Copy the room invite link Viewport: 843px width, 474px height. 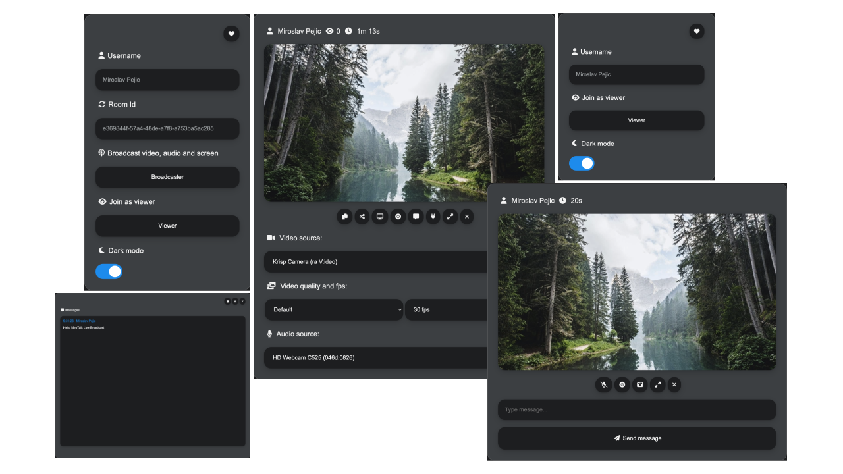[344, 216]
